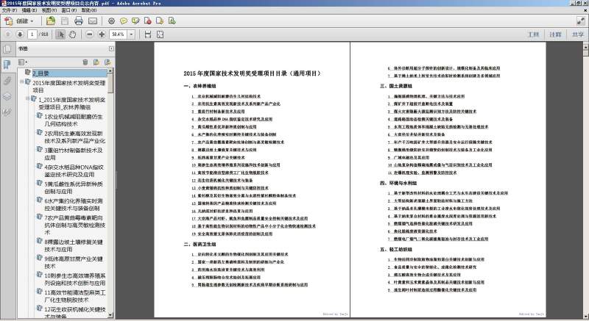Add a sticky note comment
589x321 pixels.
point(124,21)
